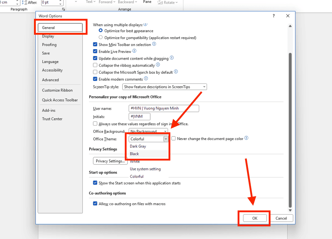Click the Help question mark in dialog

(x=274, y=16)
